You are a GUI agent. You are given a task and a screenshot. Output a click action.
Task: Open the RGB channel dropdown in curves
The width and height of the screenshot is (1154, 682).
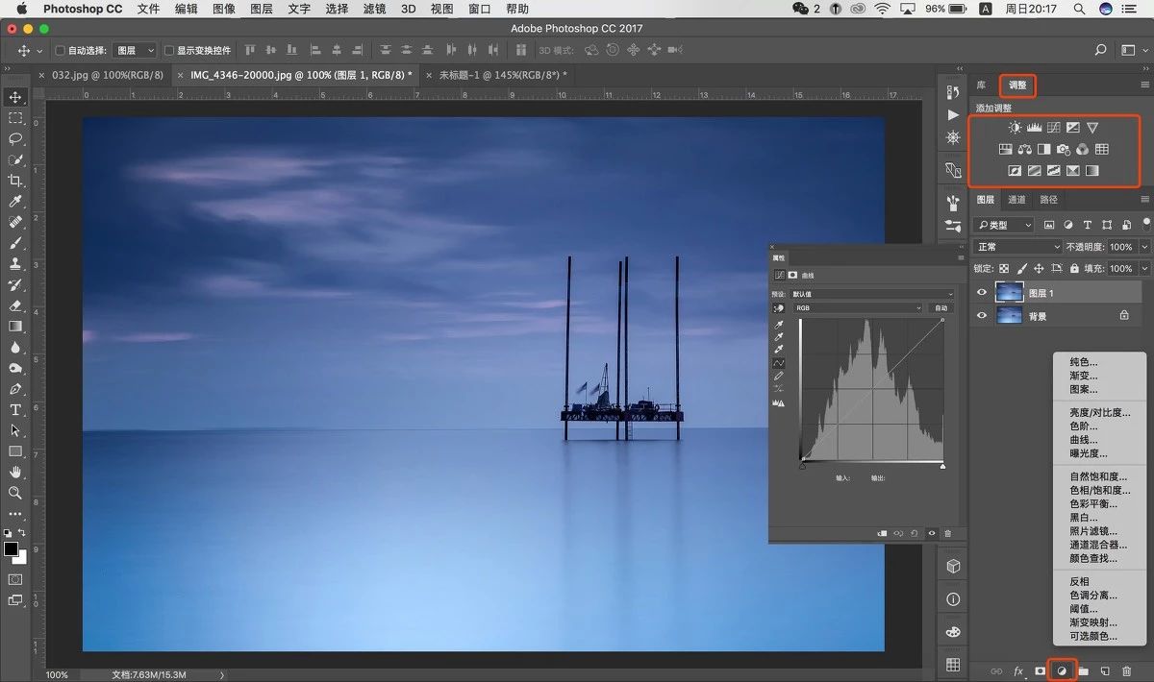859,308
